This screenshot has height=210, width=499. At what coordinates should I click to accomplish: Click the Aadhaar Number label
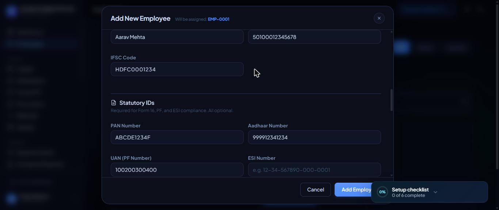point(268,126)
